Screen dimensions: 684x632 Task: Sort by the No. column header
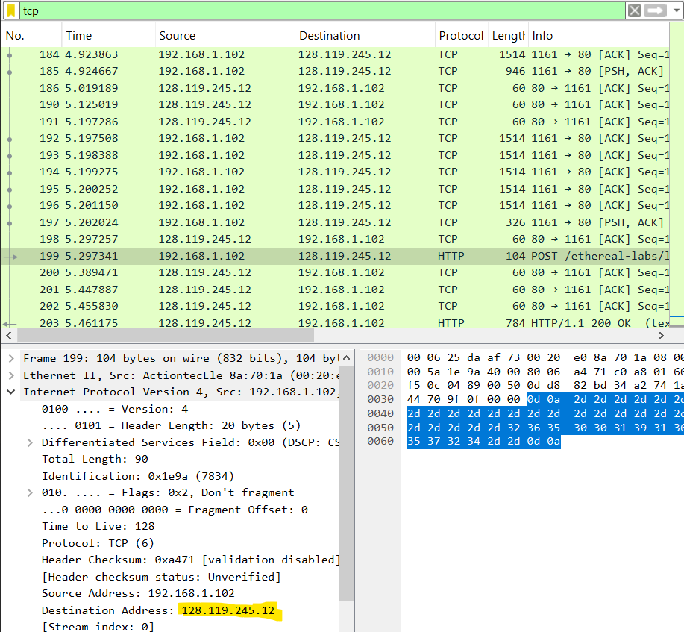31,35
